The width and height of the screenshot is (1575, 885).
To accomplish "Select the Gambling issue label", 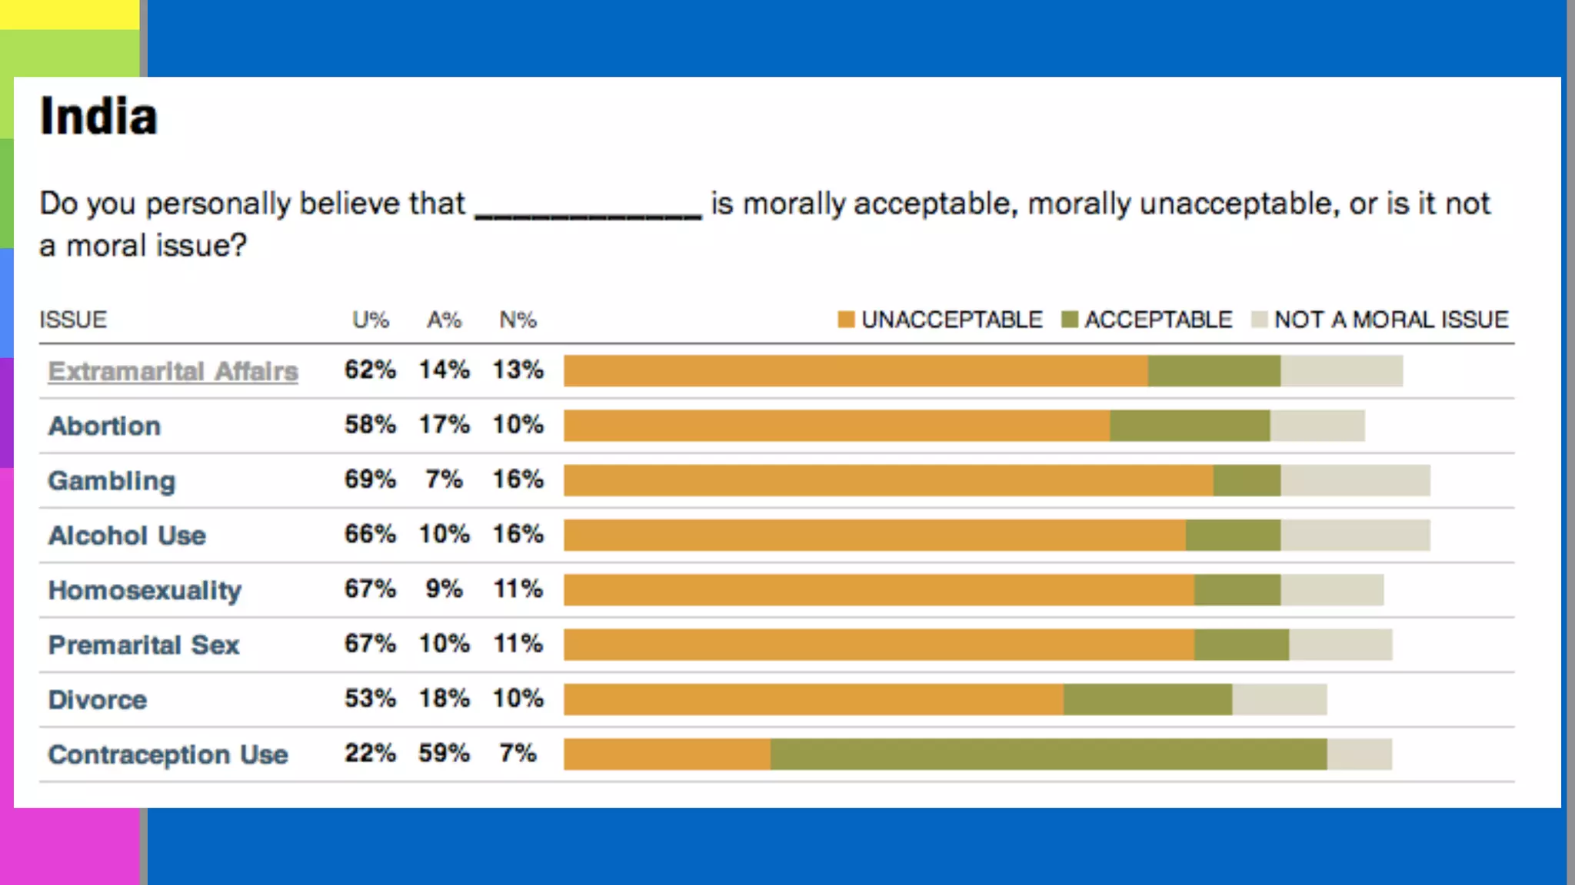I will 112,481.
